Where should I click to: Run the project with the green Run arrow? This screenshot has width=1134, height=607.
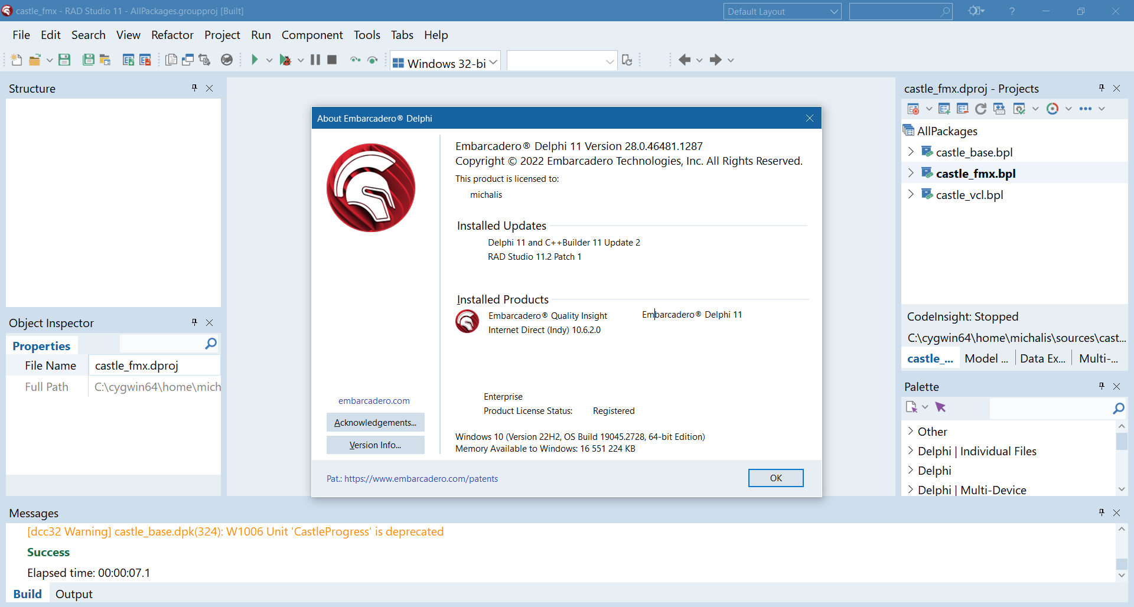[x=255, y=60]
